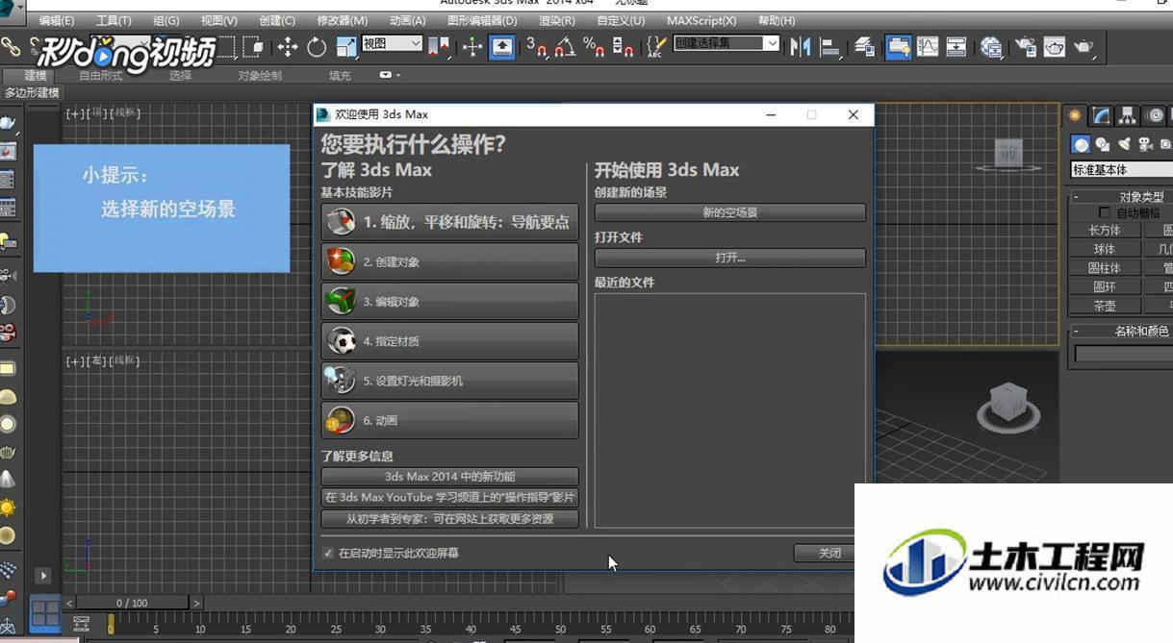Open the Schematic View icon
This screenshot has width=1173, height=643.
click(956, 47)
